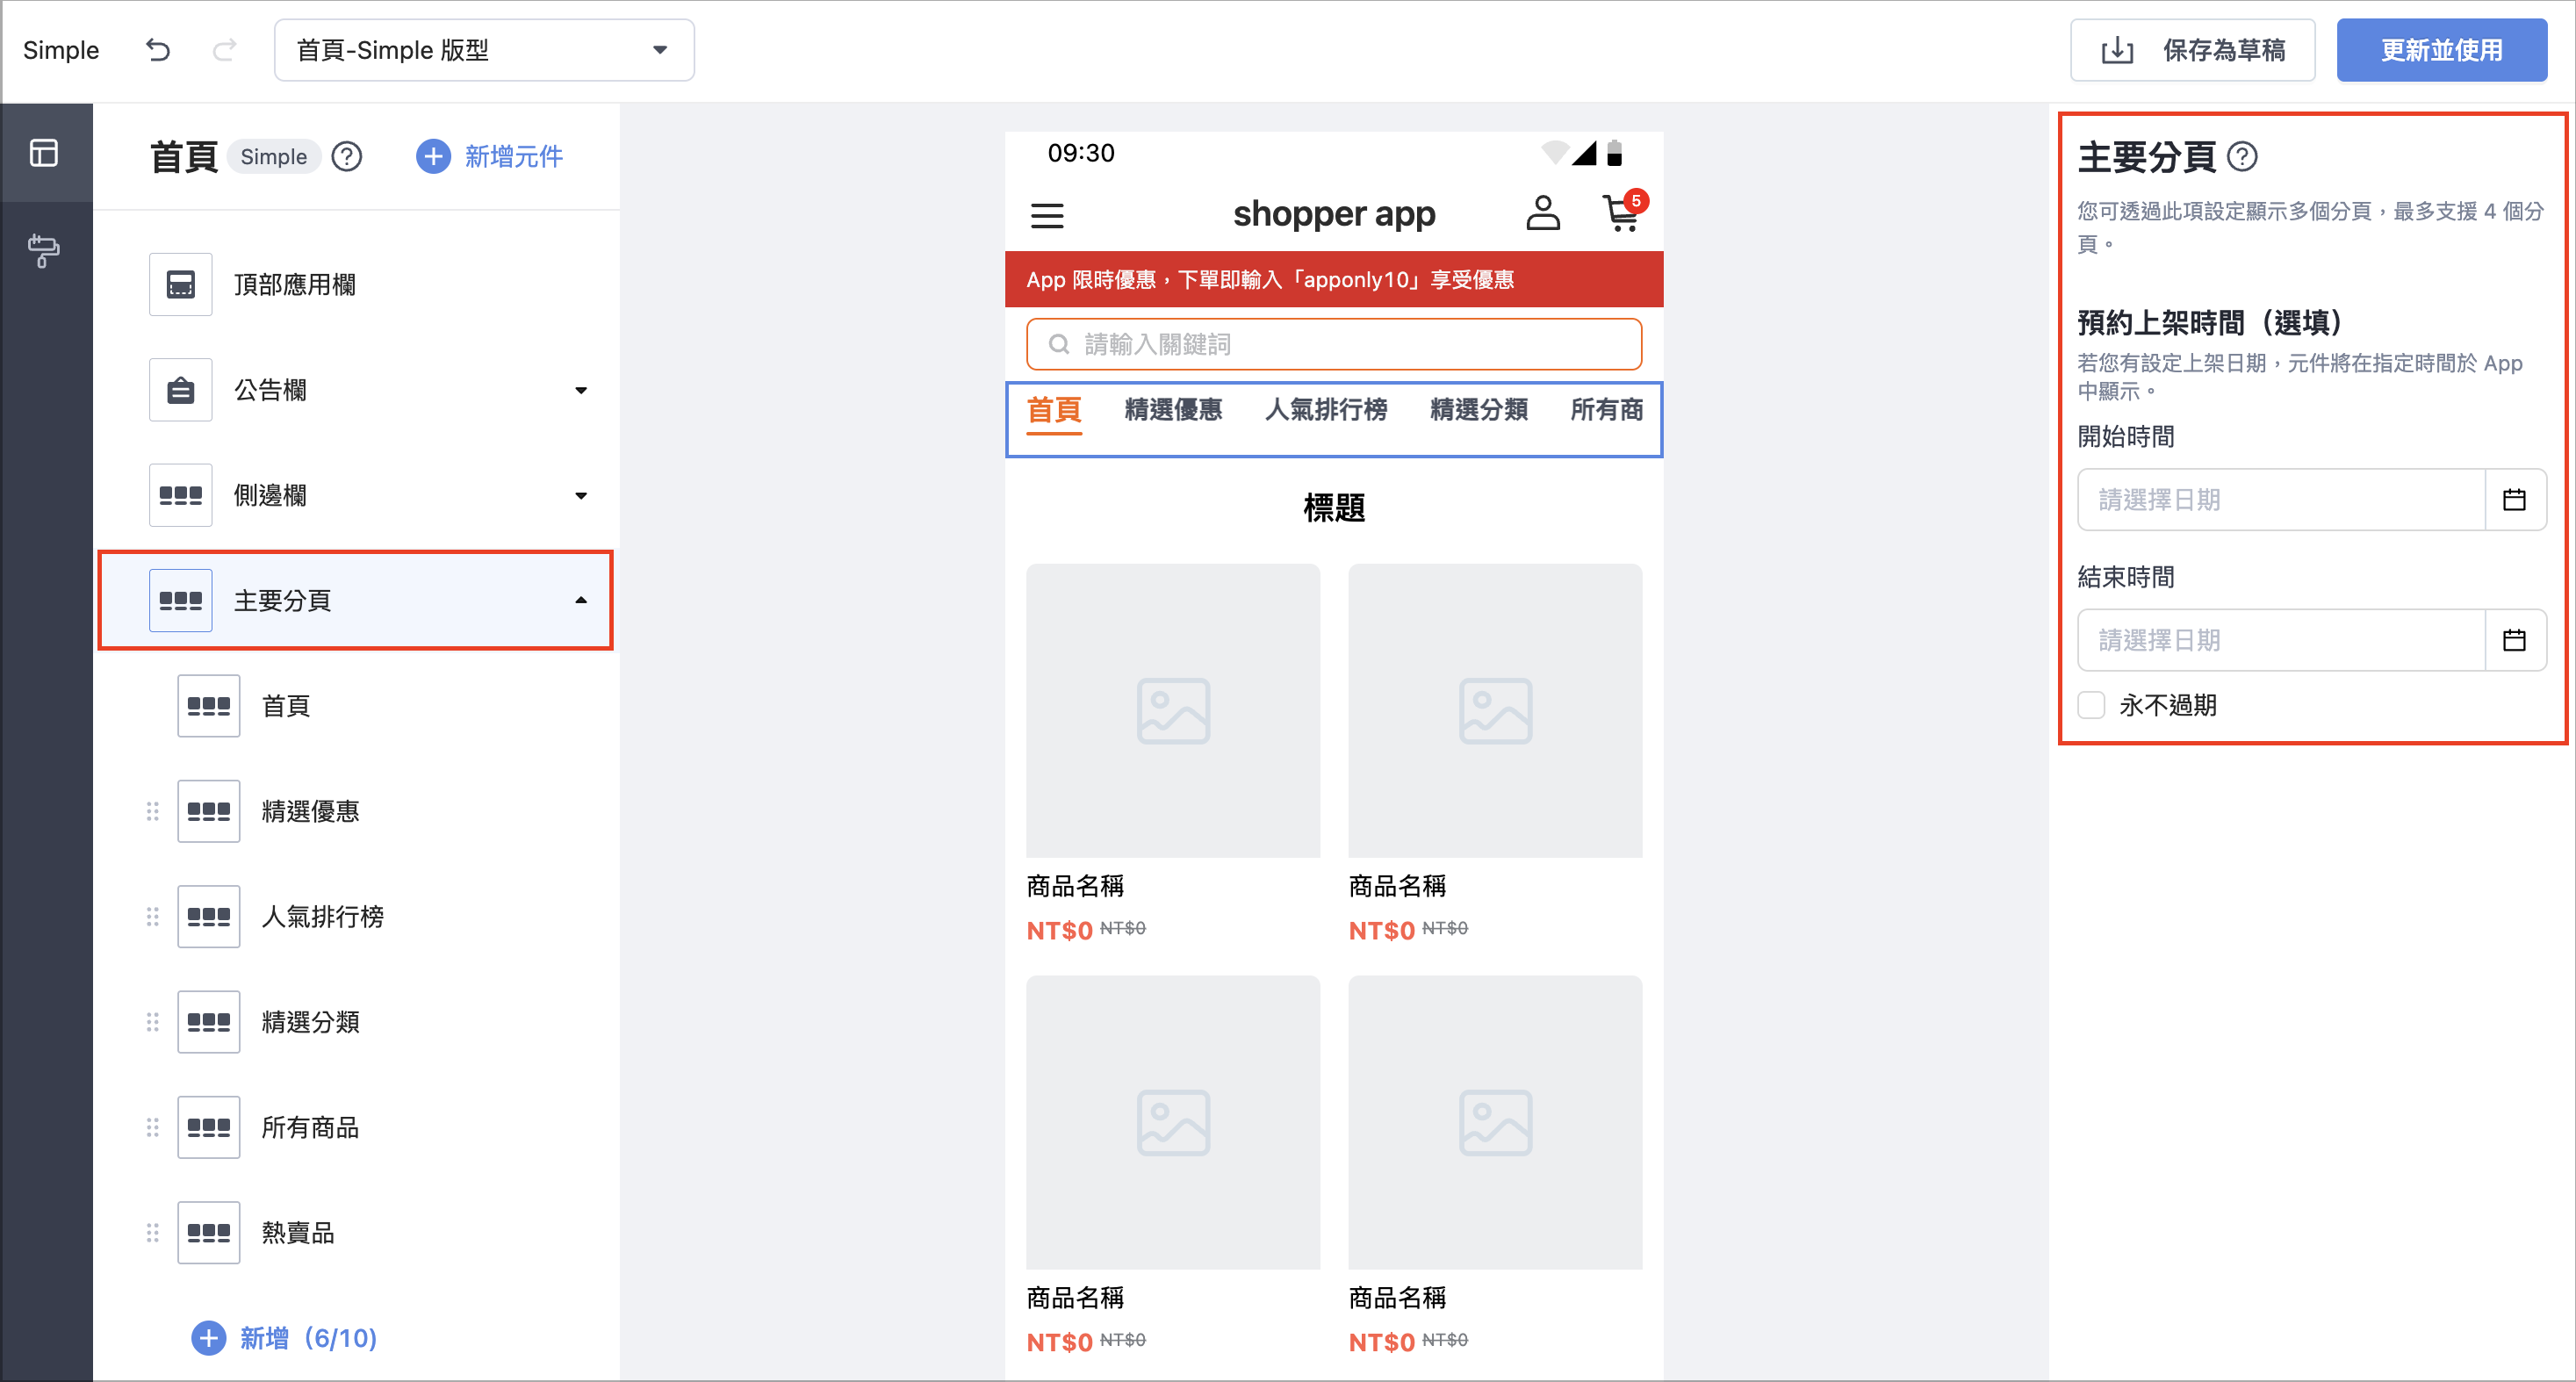2576x1382 pixels.
Task: Click the 請輸入關鍵詞 search field
Action: [1334, 344]
